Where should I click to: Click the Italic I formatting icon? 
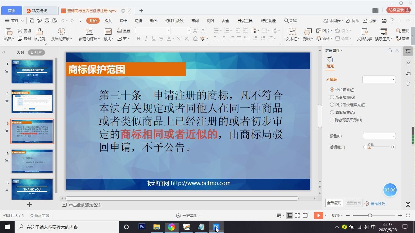(146, 39)
